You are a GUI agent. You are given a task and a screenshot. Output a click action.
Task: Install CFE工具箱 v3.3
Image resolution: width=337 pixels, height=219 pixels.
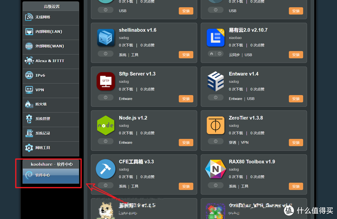(186, 186)
